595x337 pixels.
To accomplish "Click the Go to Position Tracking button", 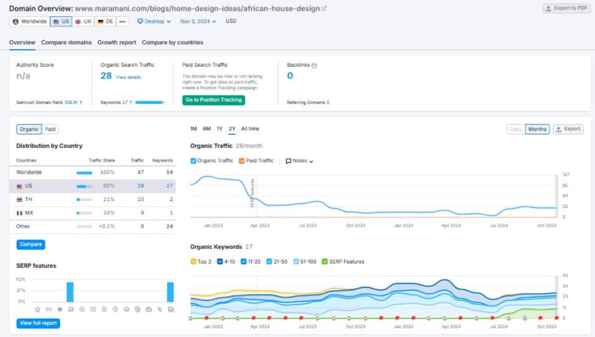I will tap(213, 100).
